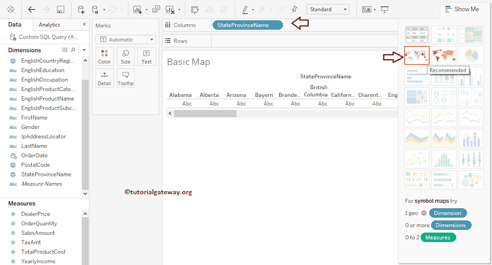Viewport: 492px width, 265px height.
Task: Click the Duplicate Sheet icon
Action: click(x=156, y=10)
